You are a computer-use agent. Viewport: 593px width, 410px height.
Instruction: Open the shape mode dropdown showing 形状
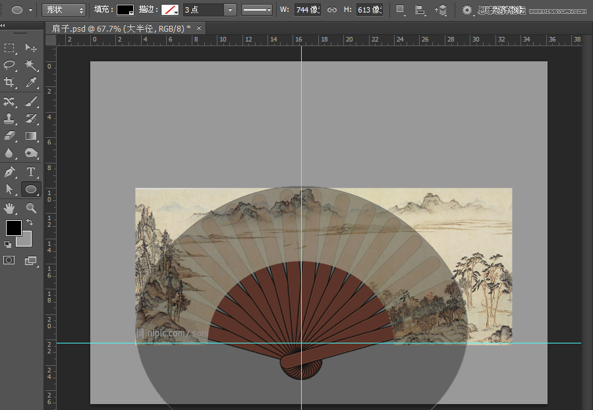click(x=63, y=11)
